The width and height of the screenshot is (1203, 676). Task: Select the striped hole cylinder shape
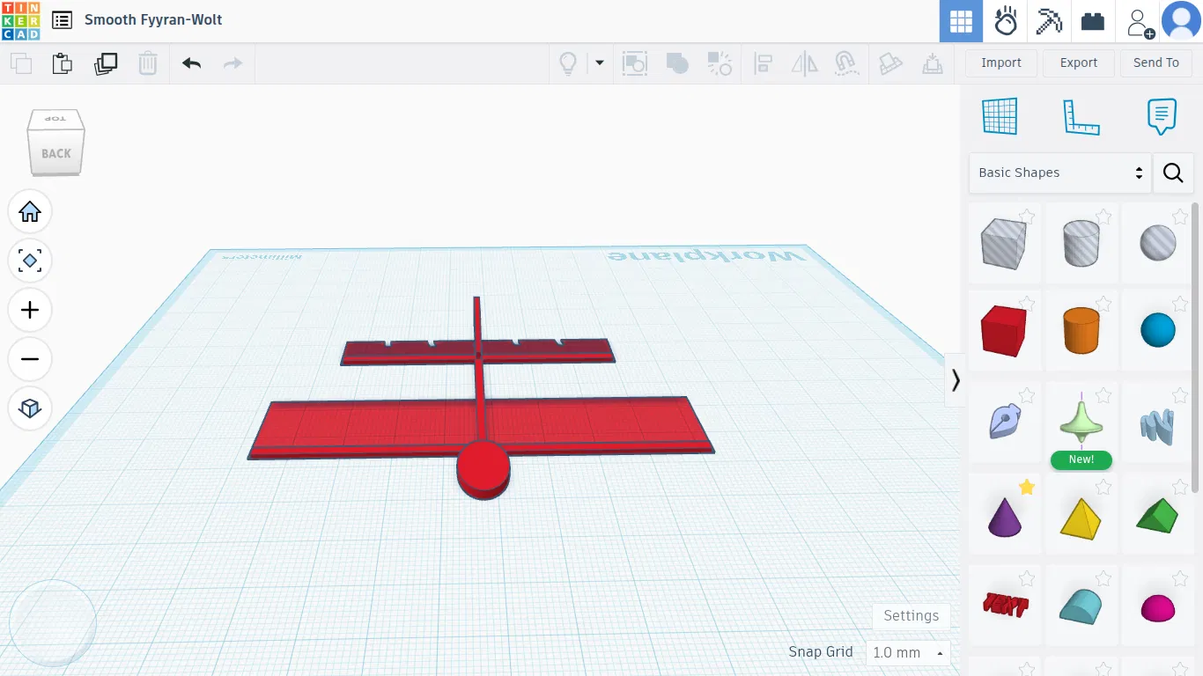(1081, 244)
